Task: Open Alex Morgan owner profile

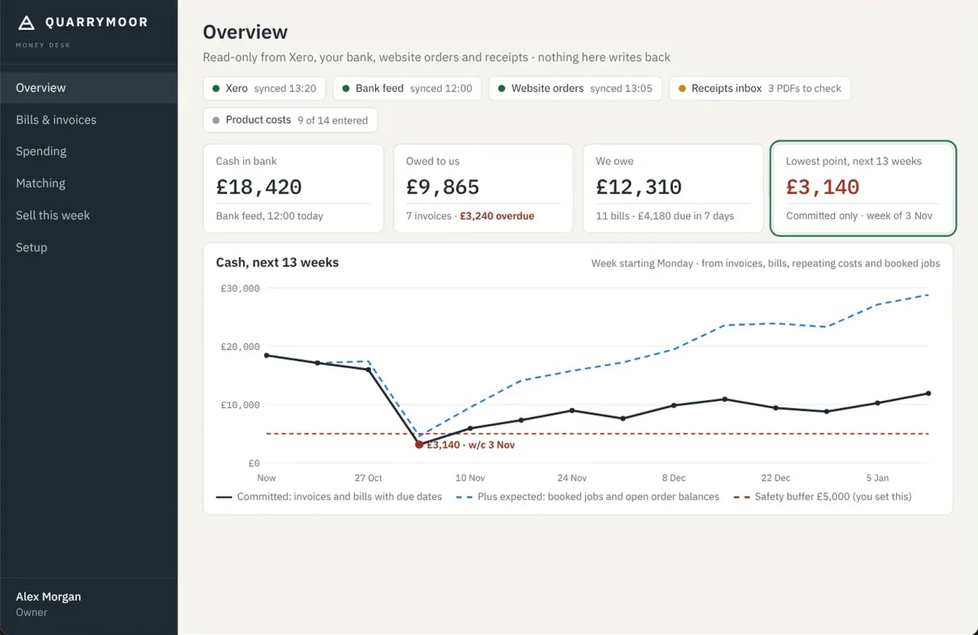Action: click(89, 604)
